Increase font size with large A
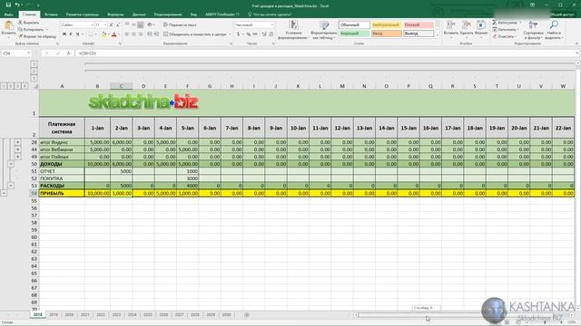The image size is (581, 326). (111, 24)
